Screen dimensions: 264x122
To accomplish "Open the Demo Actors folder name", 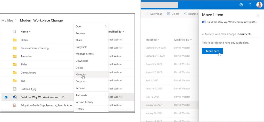I will point(28,73).
